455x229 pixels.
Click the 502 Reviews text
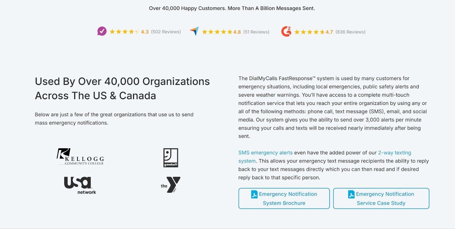pos(166,32)
